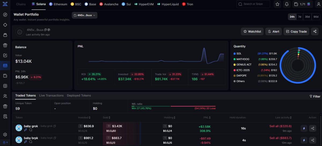Click the Watchlist button
Image resolution: width=322 pixels, height=146 pixels.
click(x=252, y=31)
